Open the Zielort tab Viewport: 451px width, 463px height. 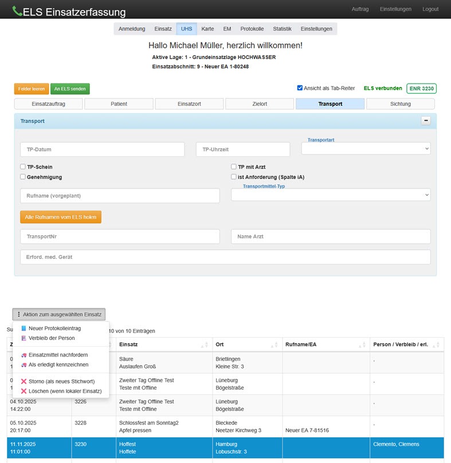coord(260,104)
